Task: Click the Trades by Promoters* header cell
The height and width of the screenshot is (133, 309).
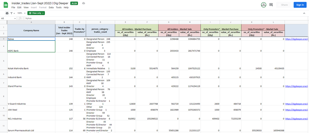Action: pos(80,30)
